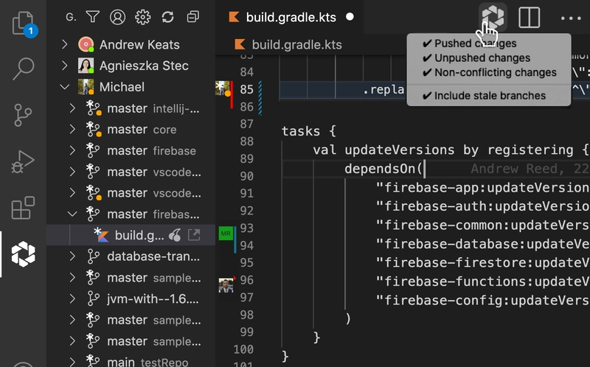Expand Andrew Keats in the tree

[x=65, y=45]
